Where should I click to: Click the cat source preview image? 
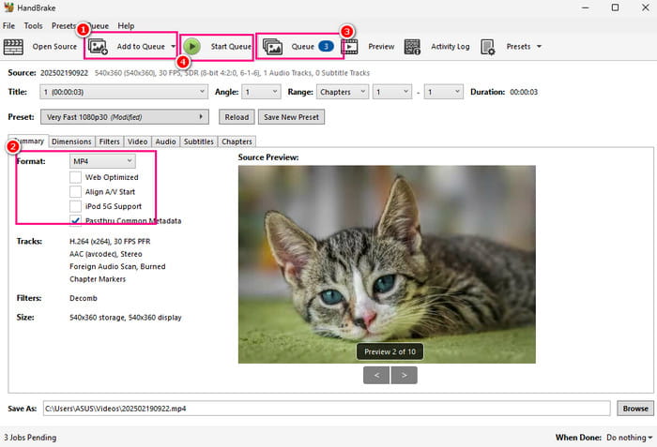(387, 264)
